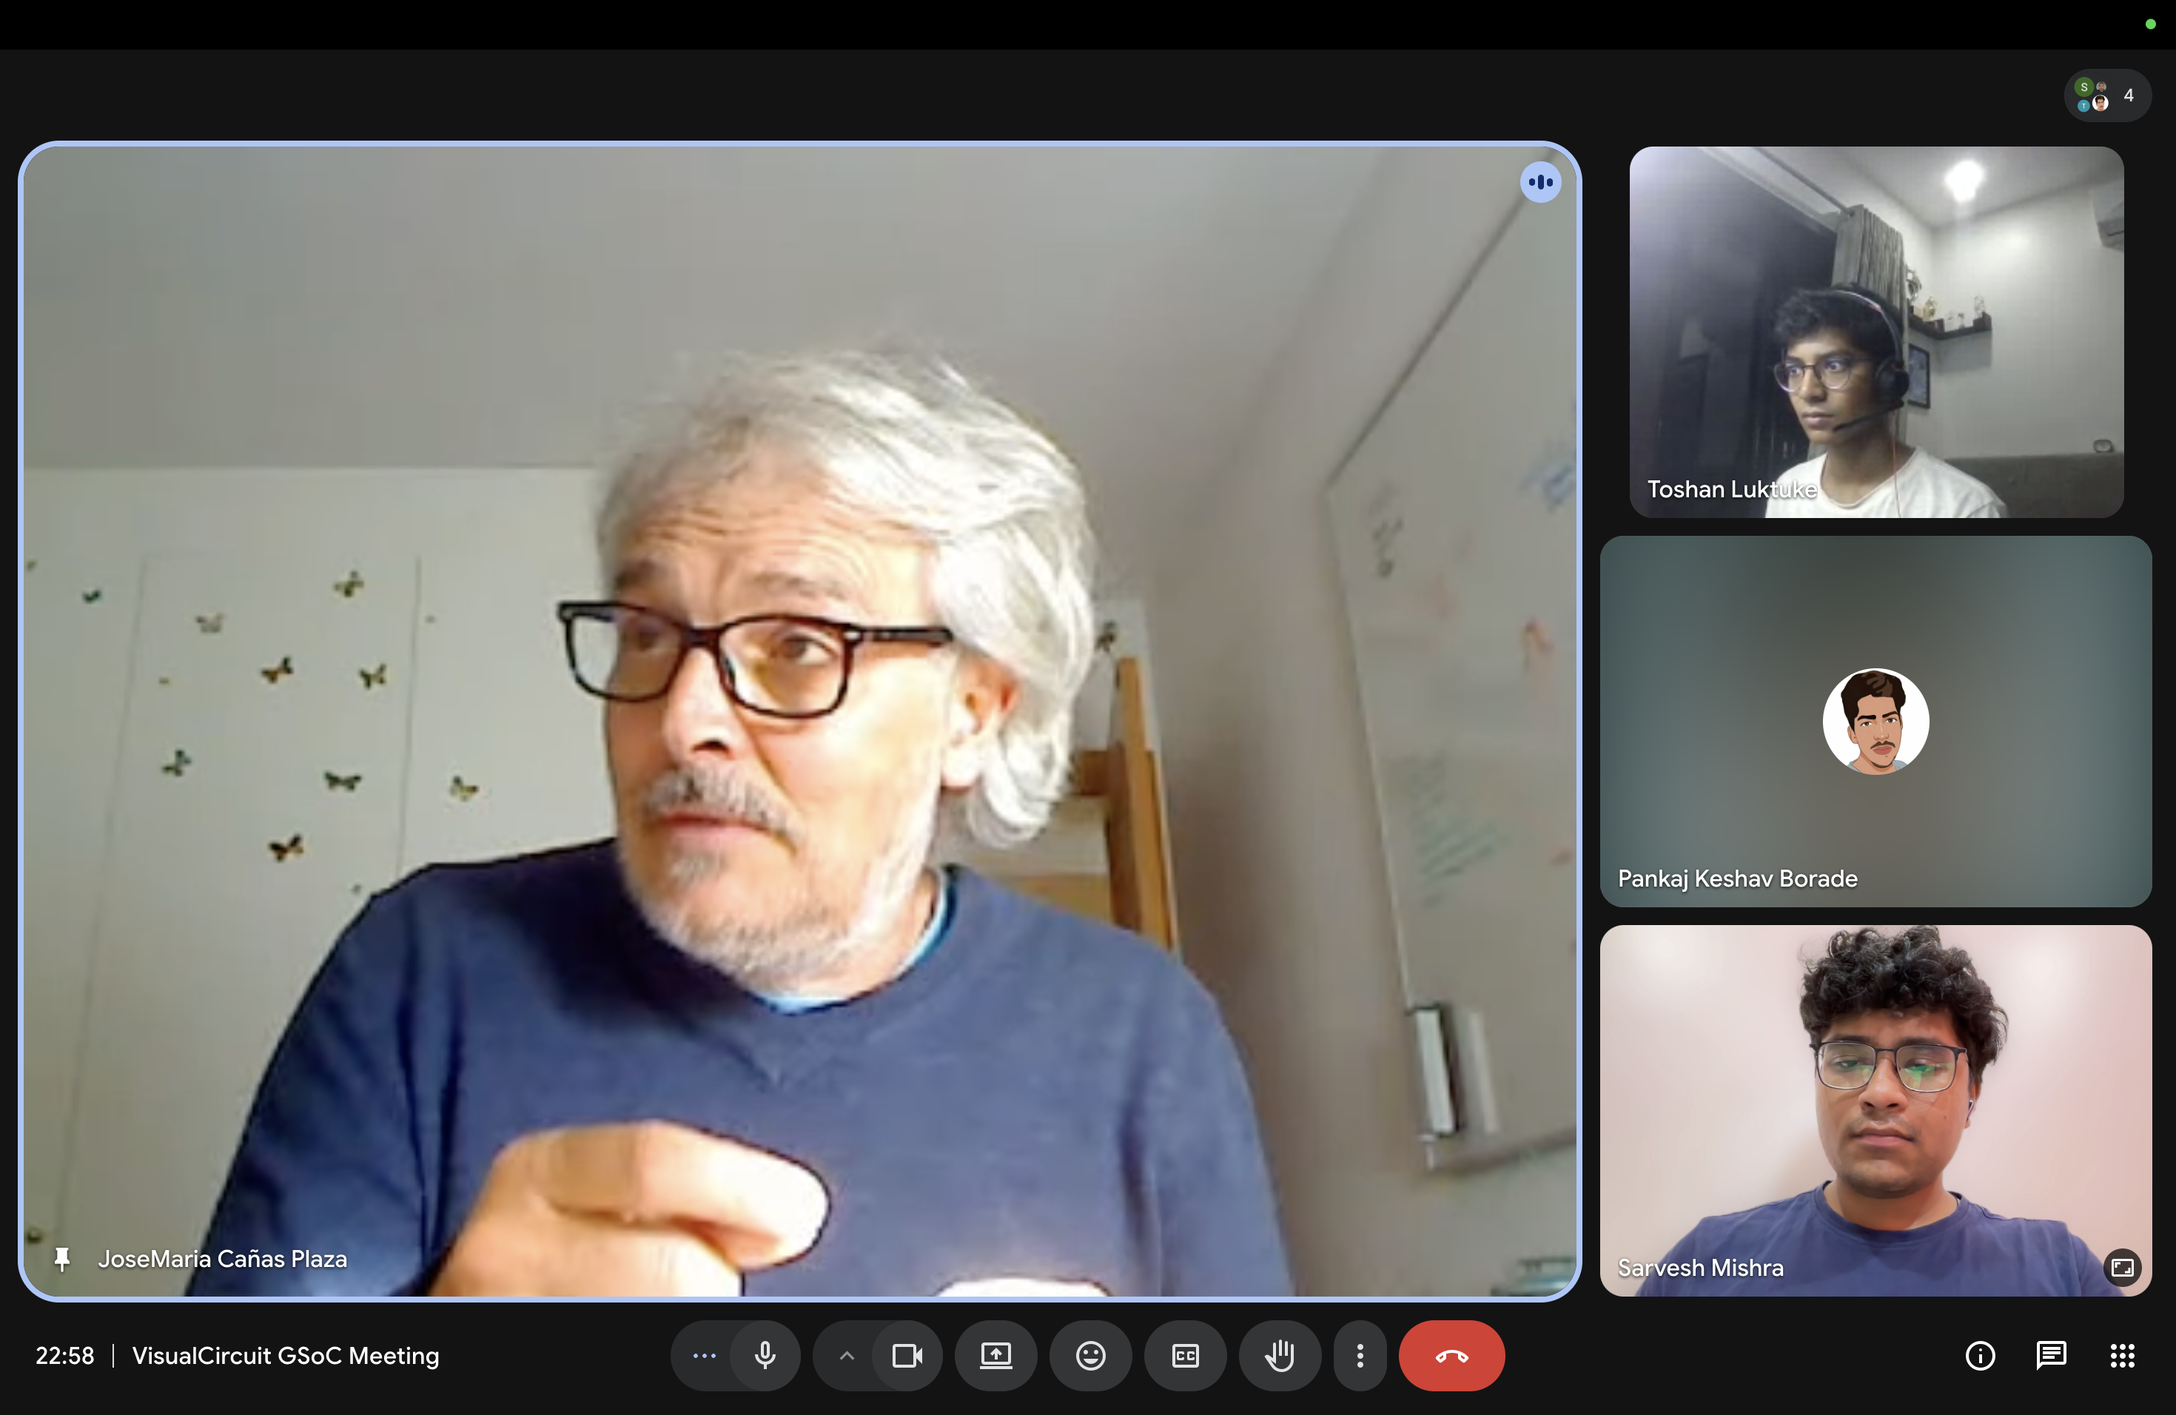Select Sarvesh Mishra's video tile

(x=1876, y=1109)
